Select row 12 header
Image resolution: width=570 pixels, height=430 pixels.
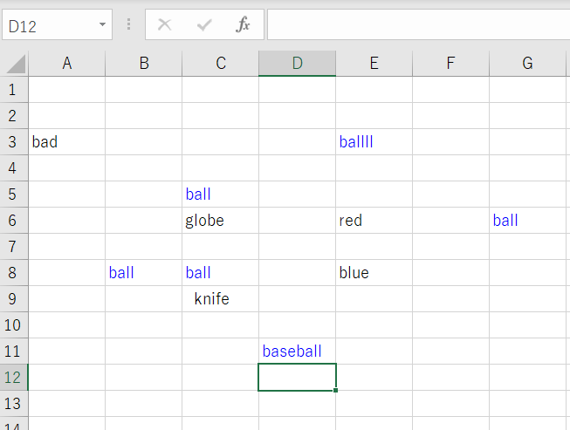(x=14, y=378)
